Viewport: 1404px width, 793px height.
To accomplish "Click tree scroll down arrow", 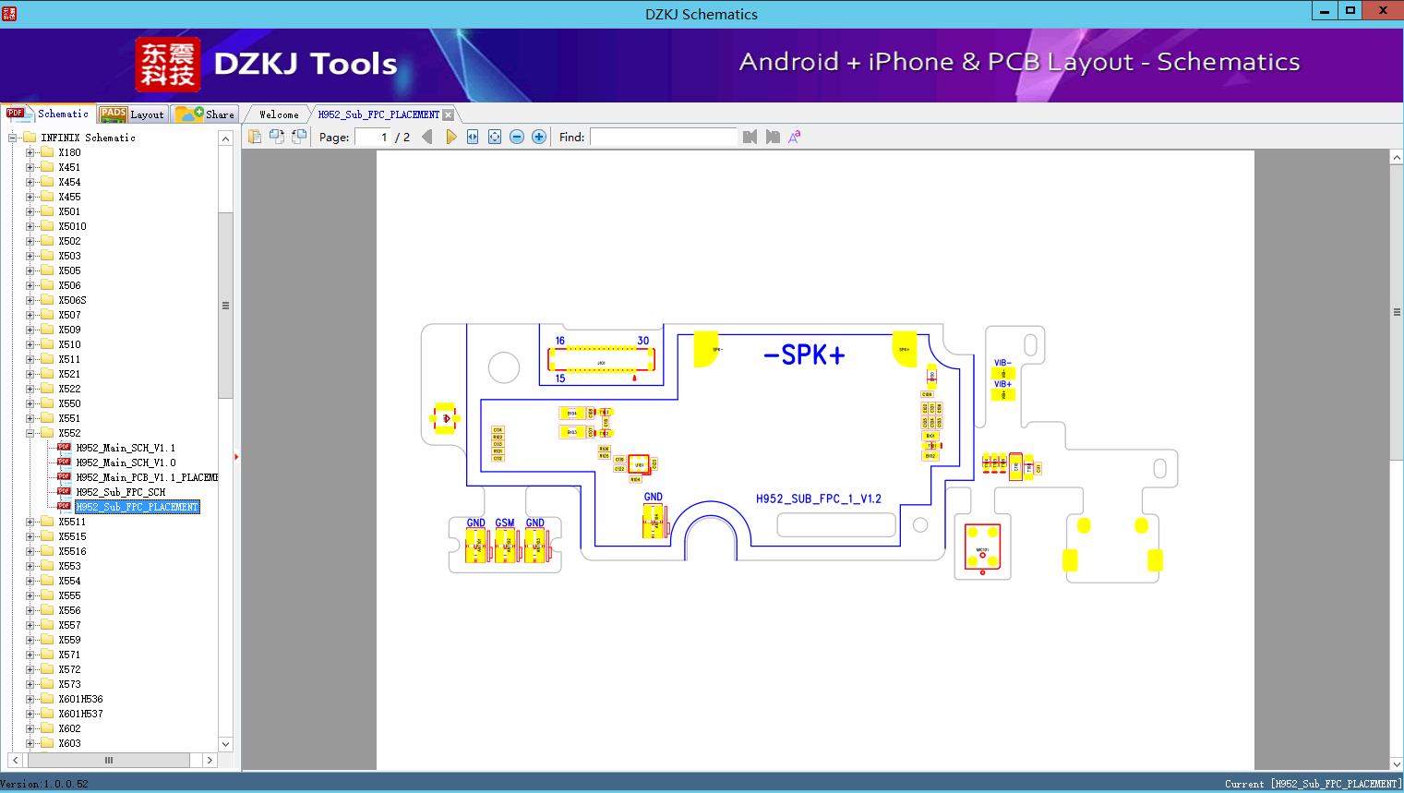I will [225, 743].
